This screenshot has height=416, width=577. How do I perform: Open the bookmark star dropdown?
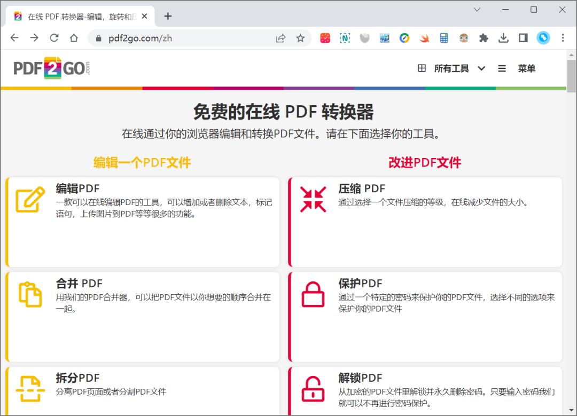coord(300,38)
